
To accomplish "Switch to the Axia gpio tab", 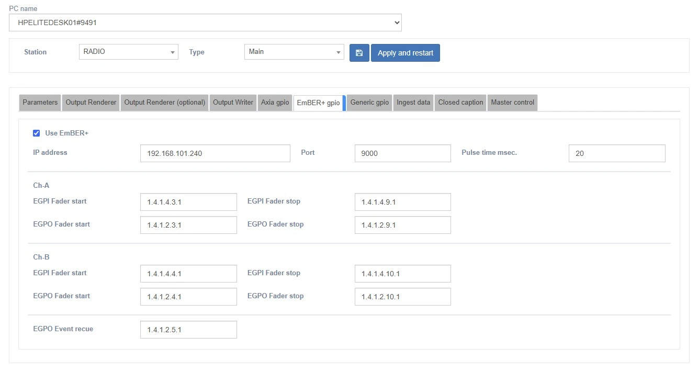I will click(x=275, y=103).
